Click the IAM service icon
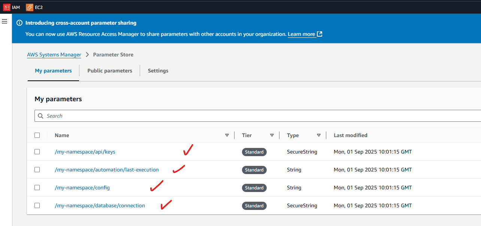The height and width of the screenshot is (226, 481). coord(7,7)
